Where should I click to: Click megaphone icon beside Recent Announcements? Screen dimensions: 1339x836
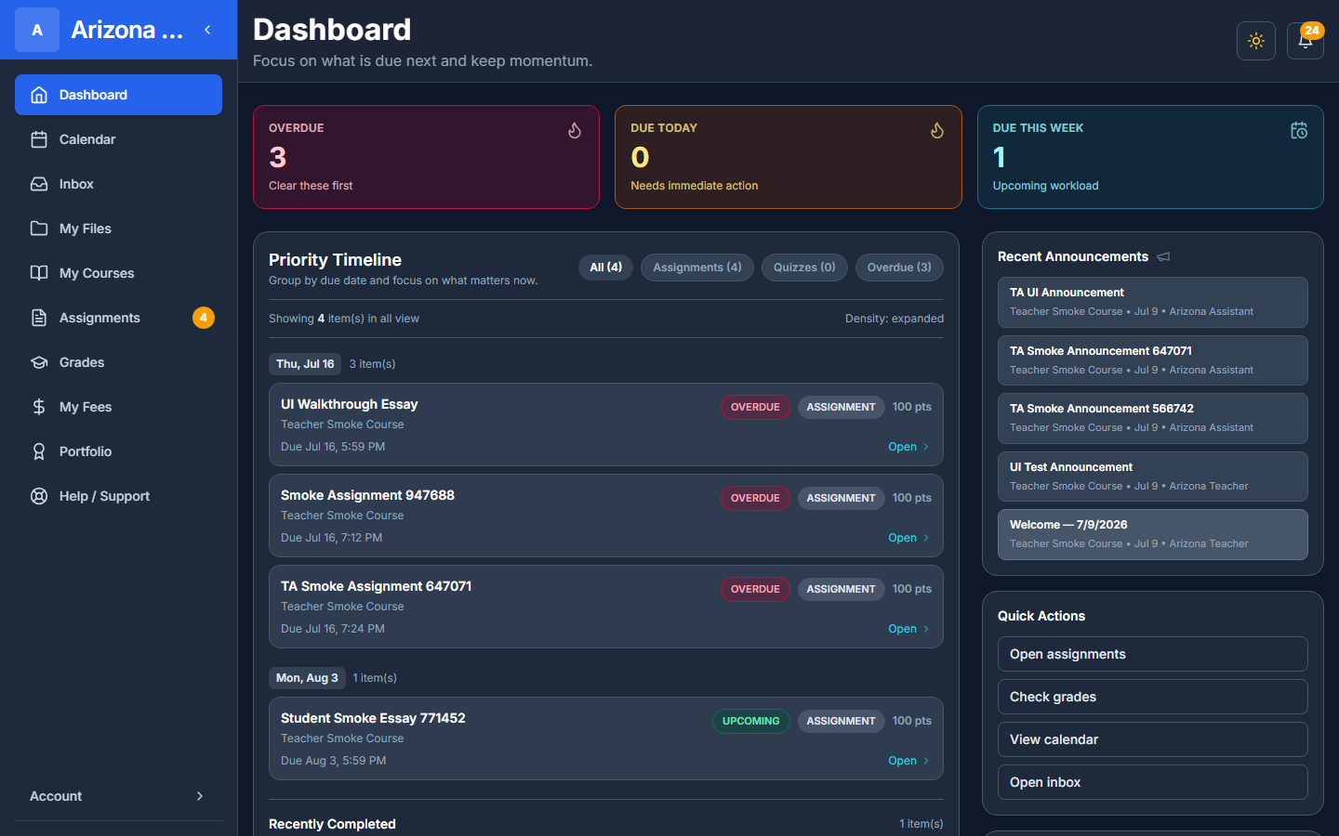coord(1163,256)
